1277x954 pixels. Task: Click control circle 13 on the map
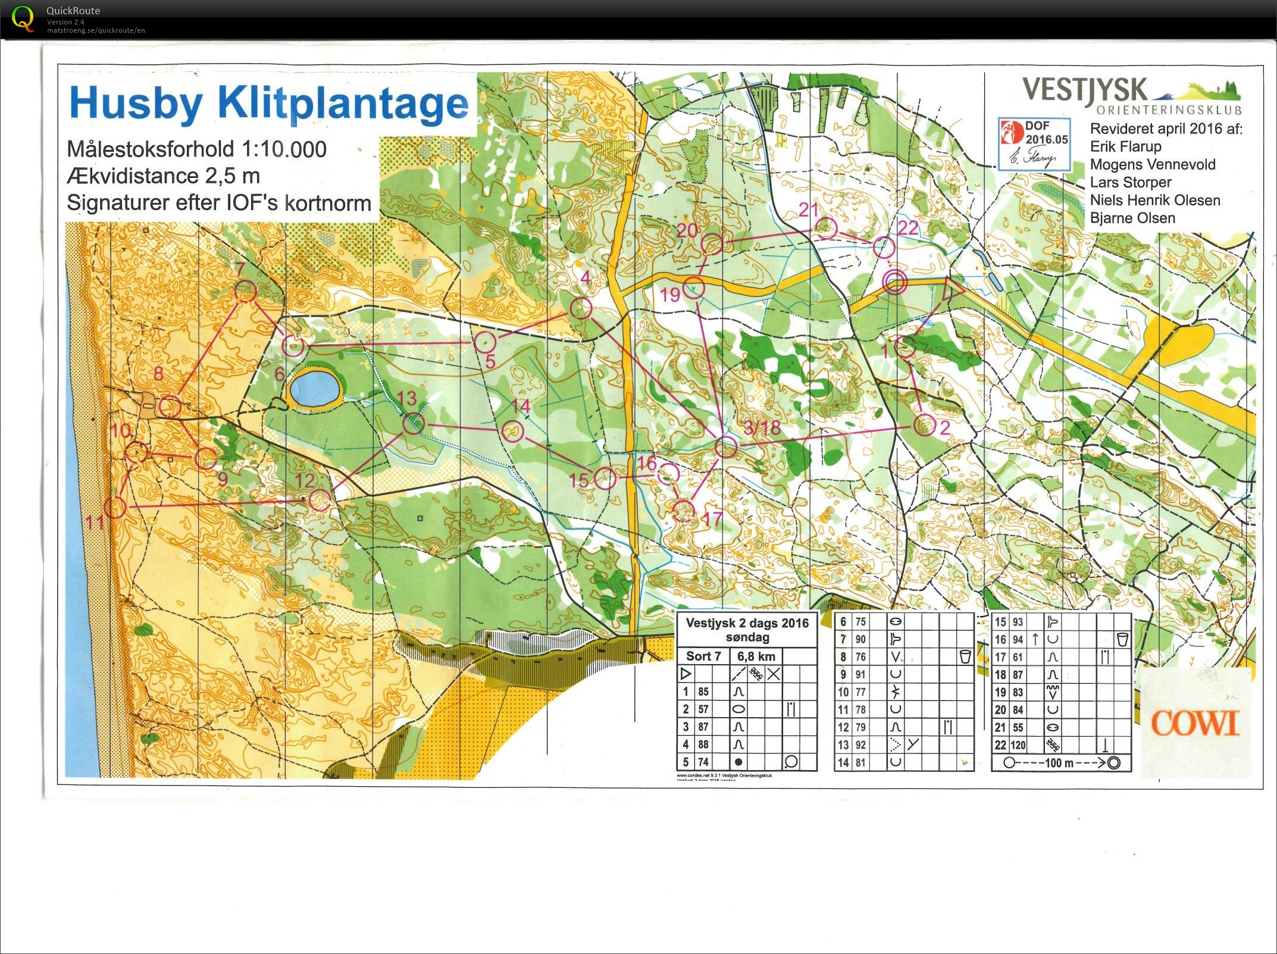[414, 424]
